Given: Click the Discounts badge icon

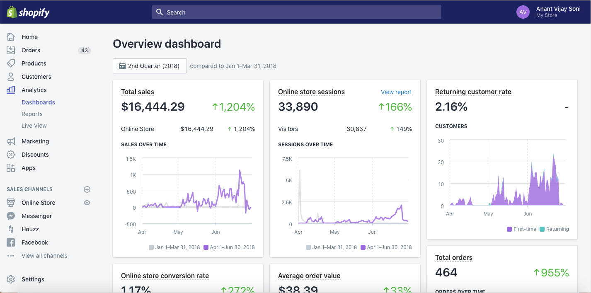Looking at the screenshot, I should (x=11, y=155).
